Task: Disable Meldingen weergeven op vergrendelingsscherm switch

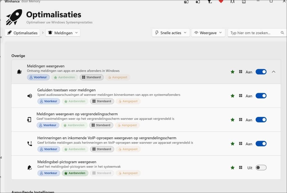Action: (x=261, y=120)
